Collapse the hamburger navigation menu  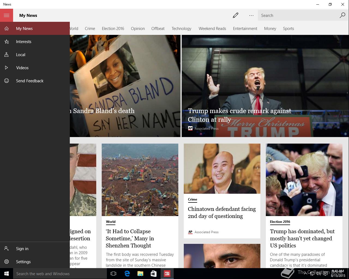(7, 15)
